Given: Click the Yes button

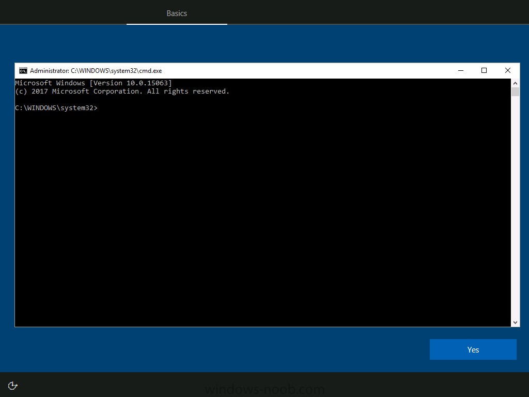Looking at the screenshot, I should 473,349.
